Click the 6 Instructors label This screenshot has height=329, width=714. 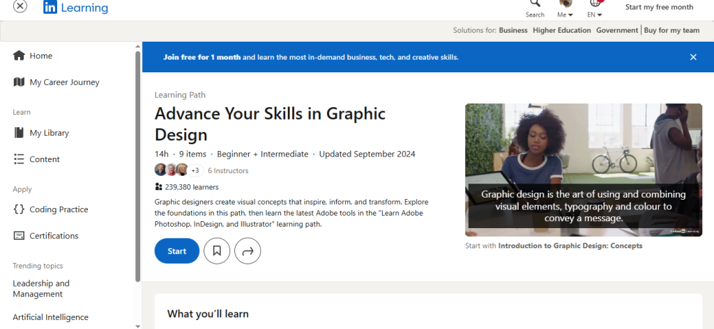coord(228,171)
